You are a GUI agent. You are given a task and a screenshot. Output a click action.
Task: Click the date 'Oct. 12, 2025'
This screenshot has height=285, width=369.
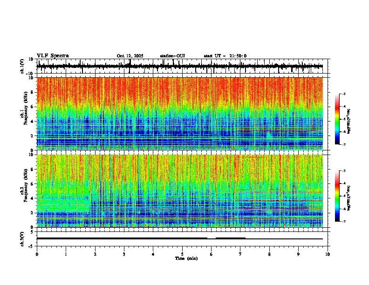[x=130, y=56]
